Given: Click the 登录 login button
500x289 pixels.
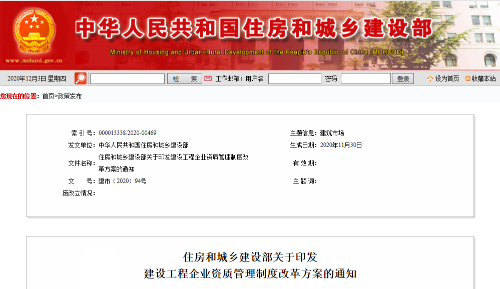Looking at the screenshot, I should [x=403, y=78].
